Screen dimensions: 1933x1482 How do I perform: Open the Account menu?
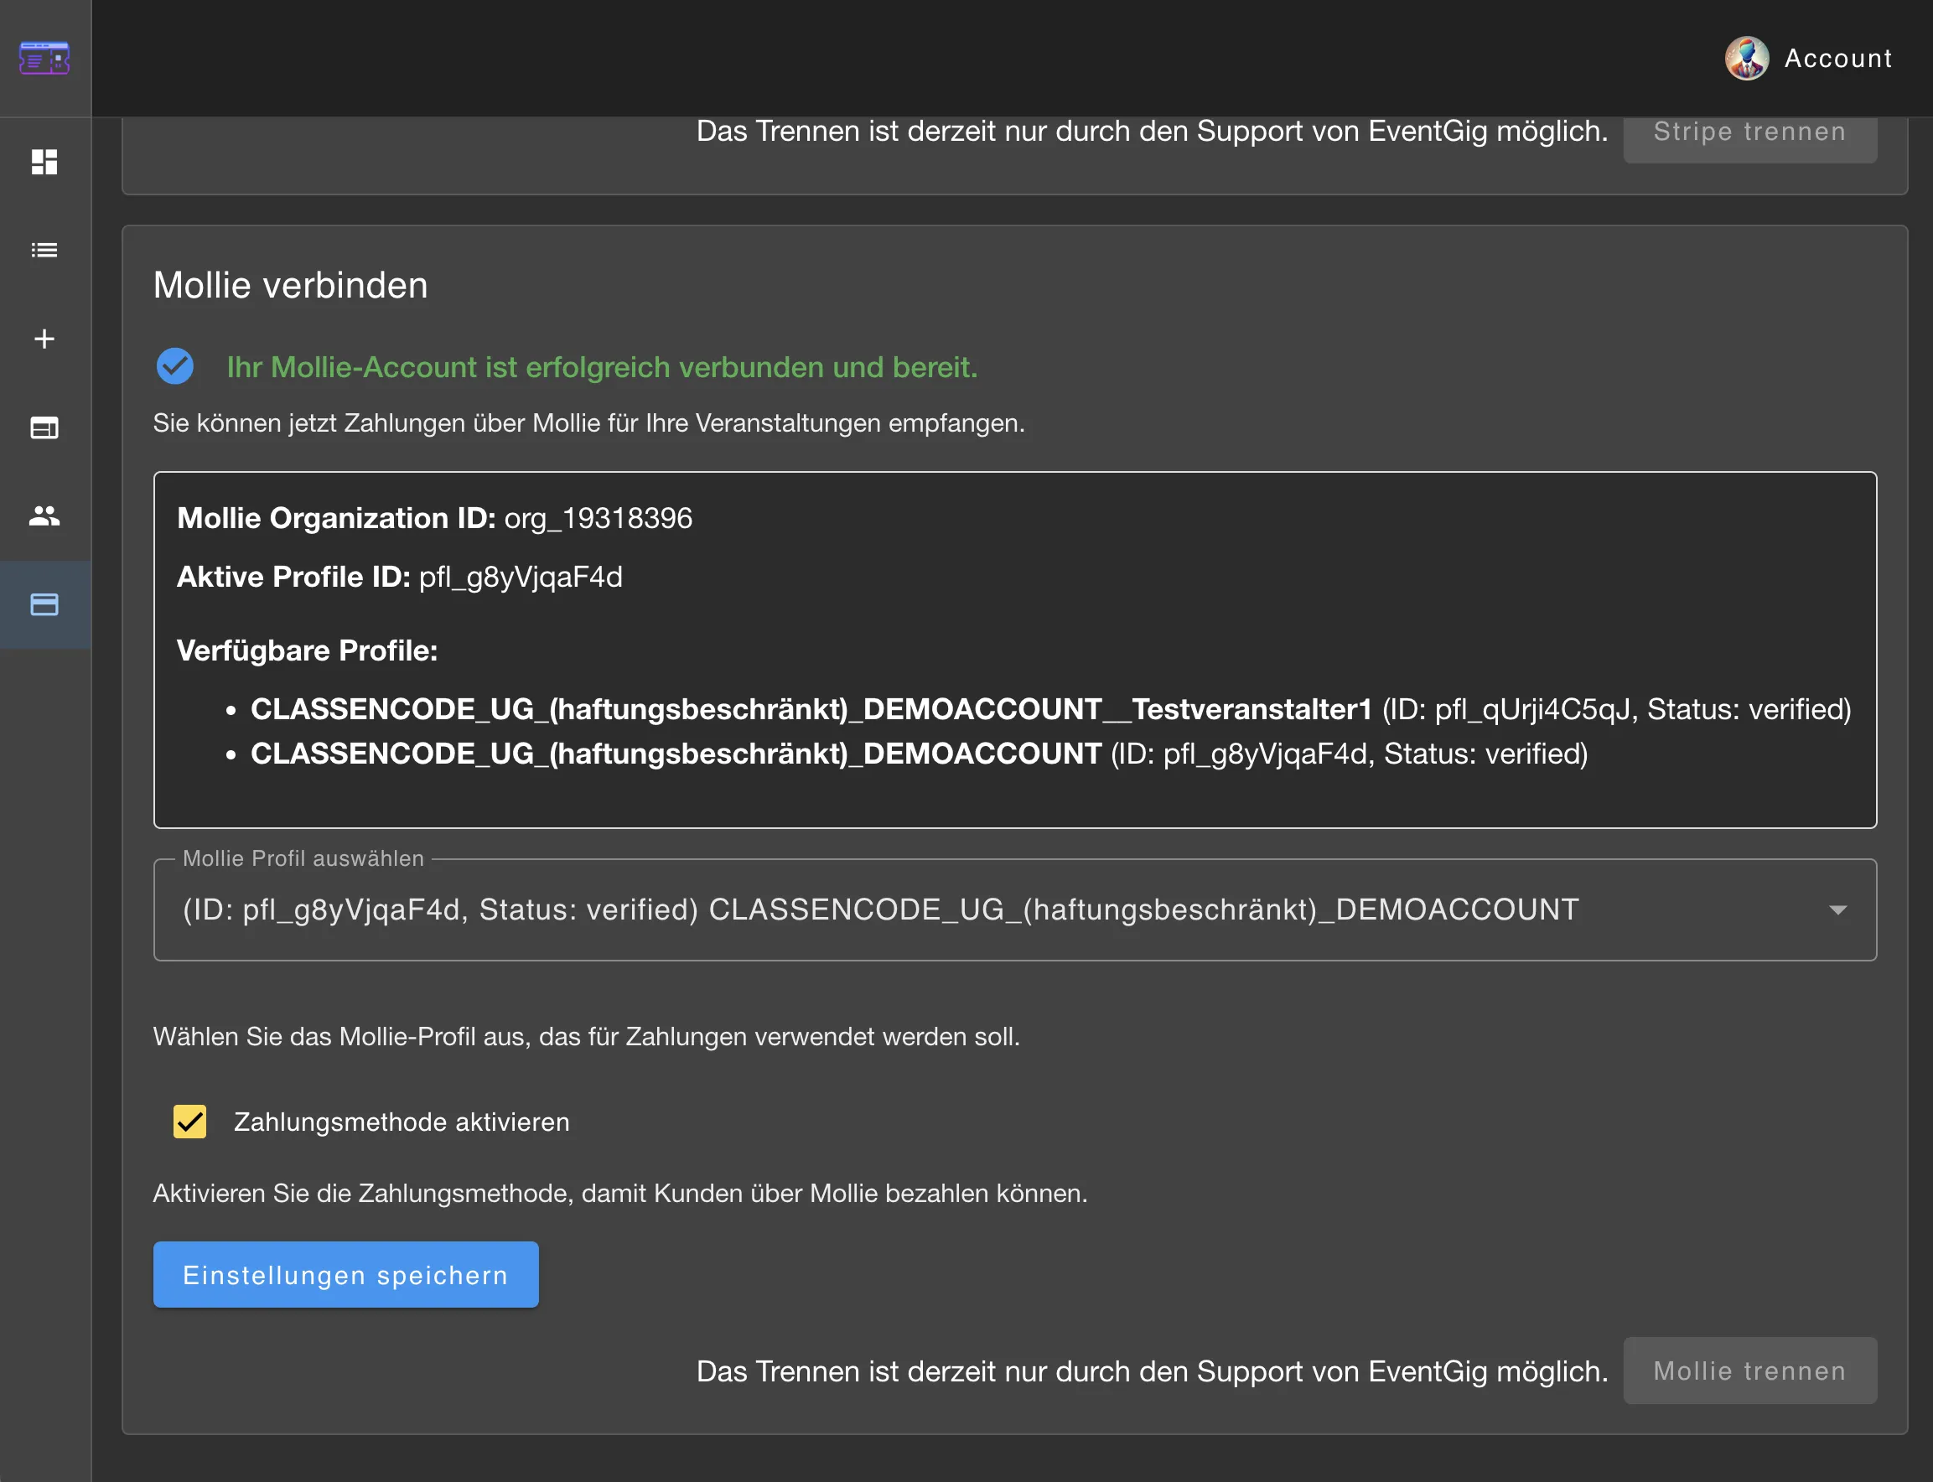pos(1837,58)
